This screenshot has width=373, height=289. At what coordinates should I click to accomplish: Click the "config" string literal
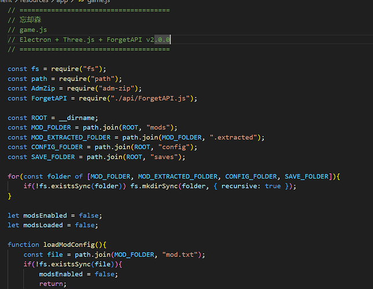click(x=174, y=147)
